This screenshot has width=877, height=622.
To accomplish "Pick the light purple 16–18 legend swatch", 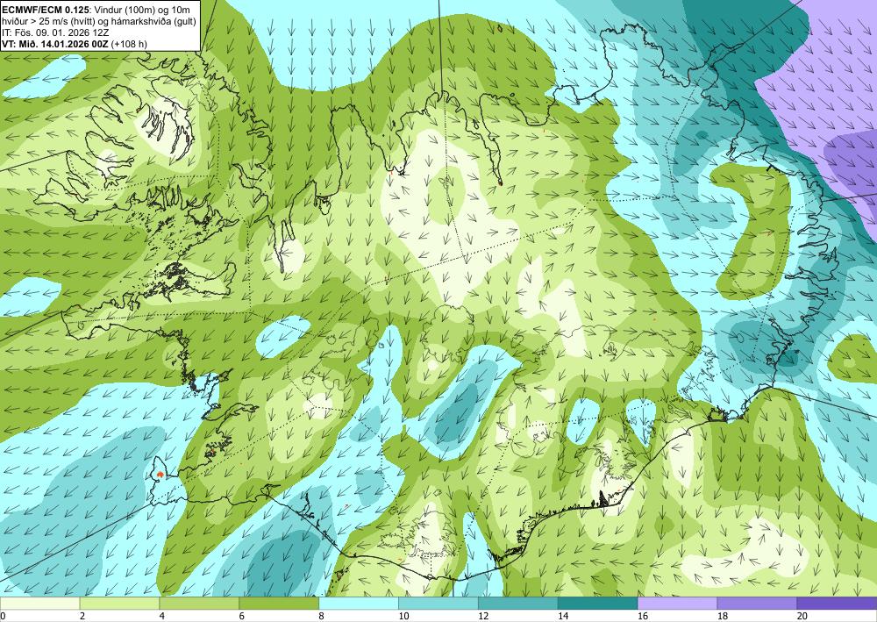I will 677,603.
